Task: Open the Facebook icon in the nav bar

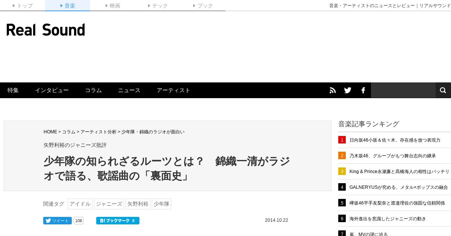Action: click(x=363, y=90)
